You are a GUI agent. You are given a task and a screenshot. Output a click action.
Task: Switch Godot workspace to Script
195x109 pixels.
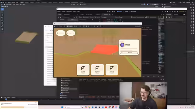point(119,12)
